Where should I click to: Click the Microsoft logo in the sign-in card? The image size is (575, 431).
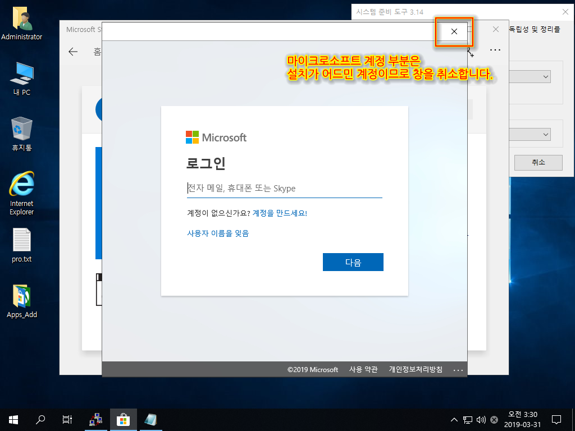(x=216, y=137)
